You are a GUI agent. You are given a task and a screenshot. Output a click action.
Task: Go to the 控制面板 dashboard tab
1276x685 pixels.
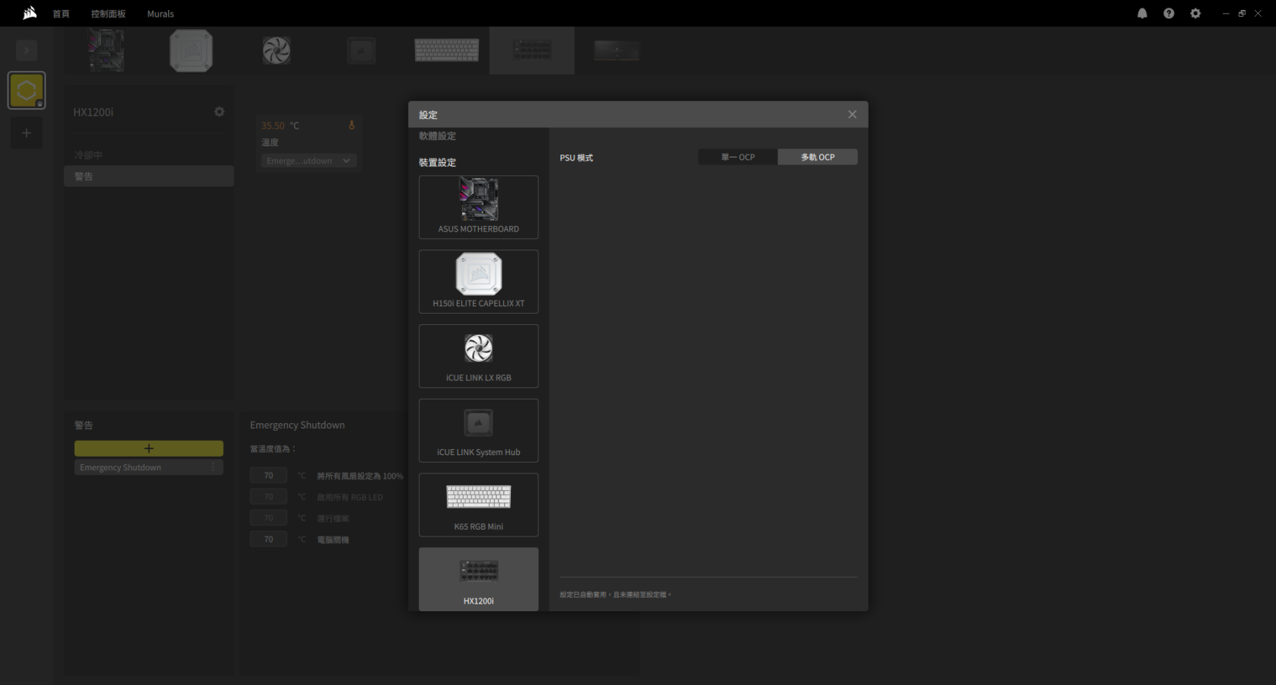[x=108, y=14]
